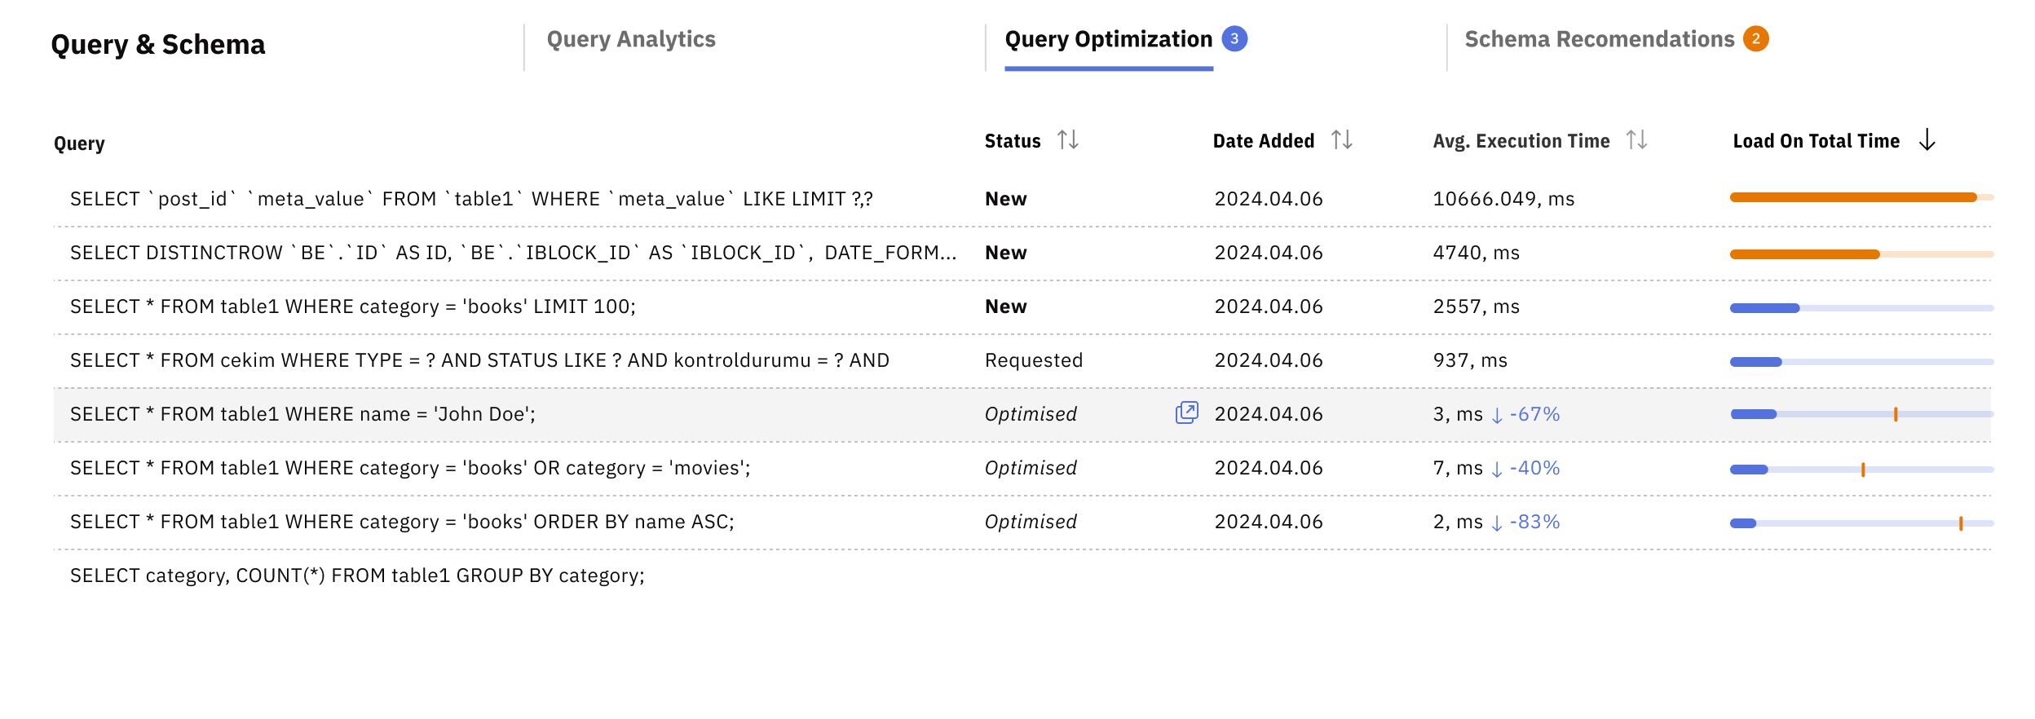Open external link icon in John Doe row
This screenshot has width=2035, height=719.
(1186, 412)
